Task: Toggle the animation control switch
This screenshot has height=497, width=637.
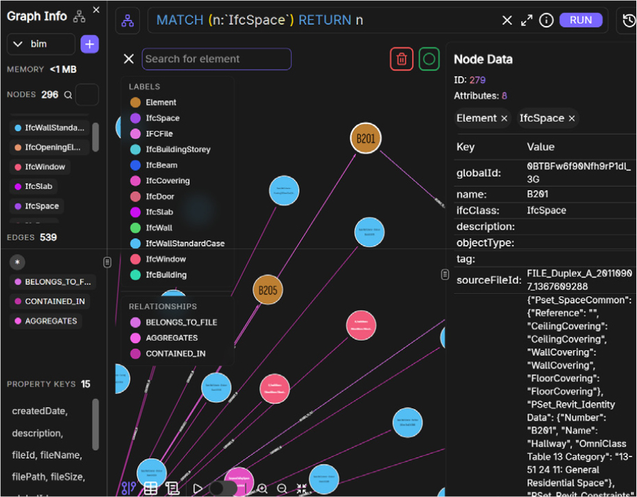Action: point(222,488)
